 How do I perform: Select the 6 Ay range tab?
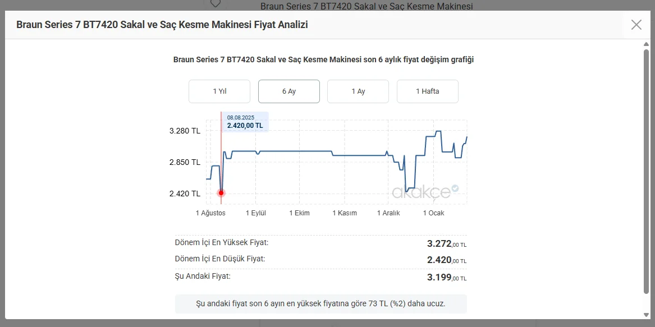pyautogui.click(x=288, y=91)
